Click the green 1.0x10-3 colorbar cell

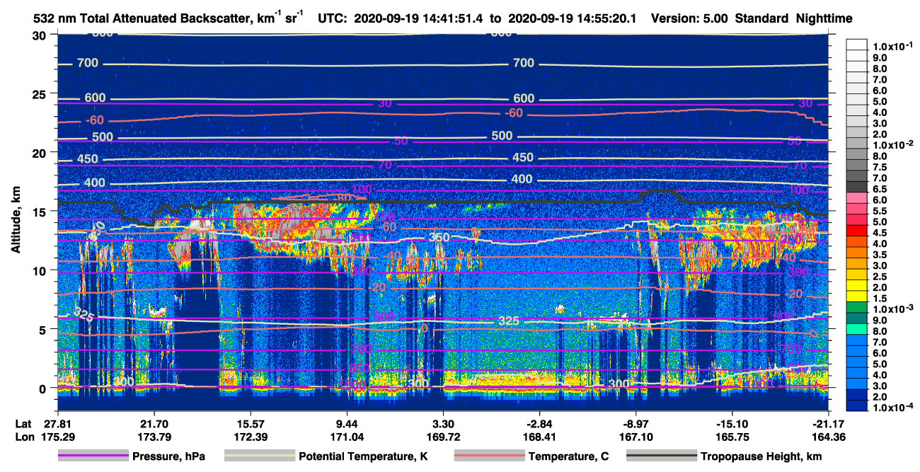coord(859,309)
